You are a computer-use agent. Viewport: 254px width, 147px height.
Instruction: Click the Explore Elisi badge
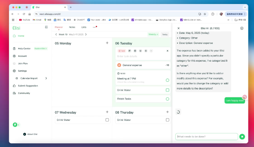(x=41, y=48)
